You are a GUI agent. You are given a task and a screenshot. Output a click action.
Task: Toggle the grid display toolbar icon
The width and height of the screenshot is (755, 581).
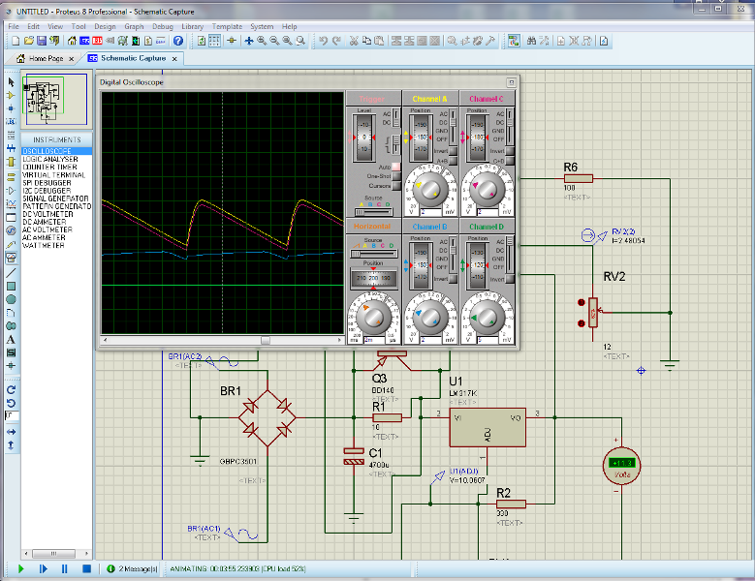tap(215, 41)
